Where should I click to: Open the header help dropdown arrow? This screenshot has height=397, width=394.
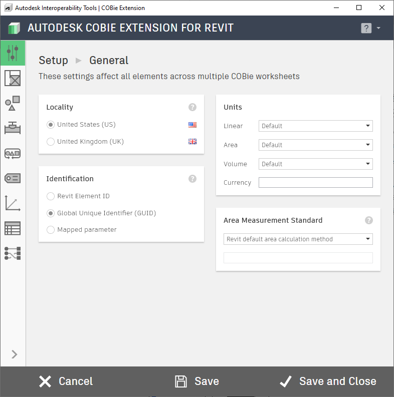[x=378, y=28]
